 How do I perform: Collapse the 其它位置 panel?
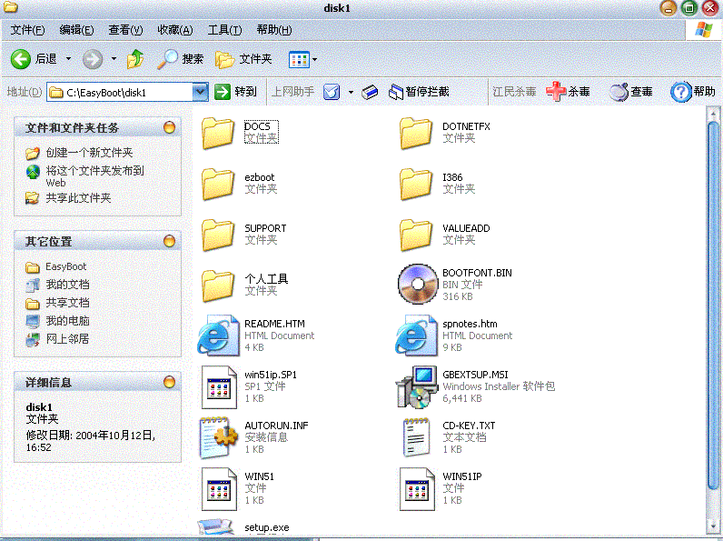(169, 241)
